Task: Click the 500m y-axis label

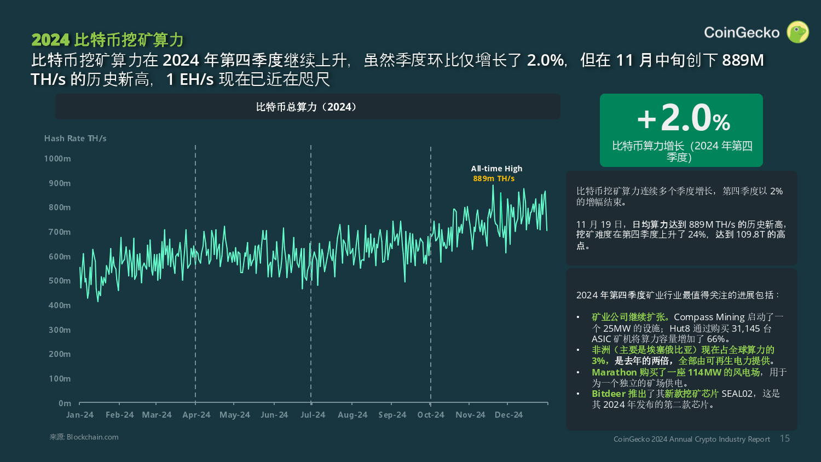Action: (x=60, y=281)
